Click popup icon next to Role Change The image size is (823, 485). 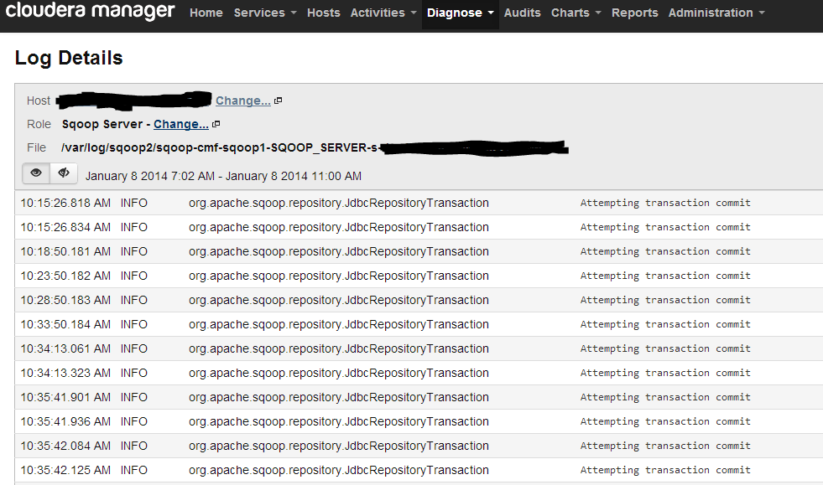click(216, 124)
